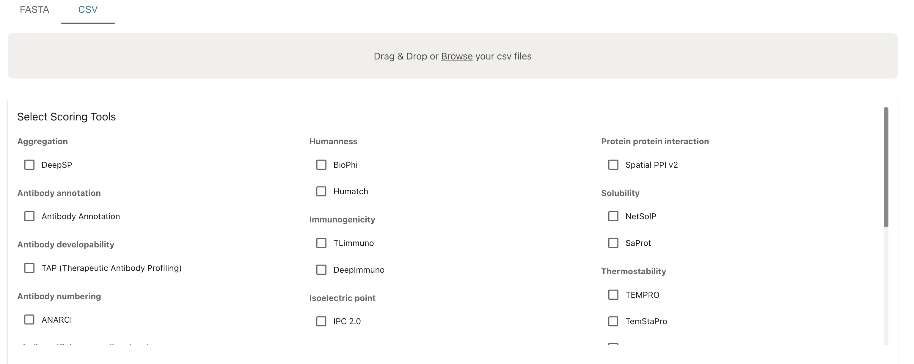The width and height of the screenshot is (914, 364).
Task: Click Browse to upload csv files
Action: coord(457,56)
